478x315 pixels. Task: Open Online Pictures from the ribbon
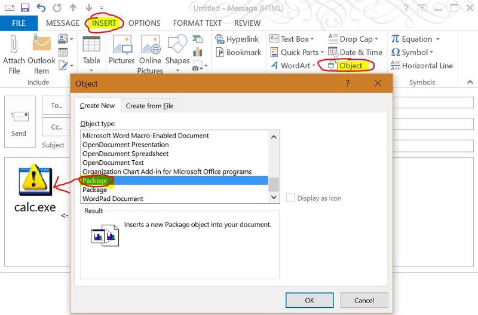151,45
